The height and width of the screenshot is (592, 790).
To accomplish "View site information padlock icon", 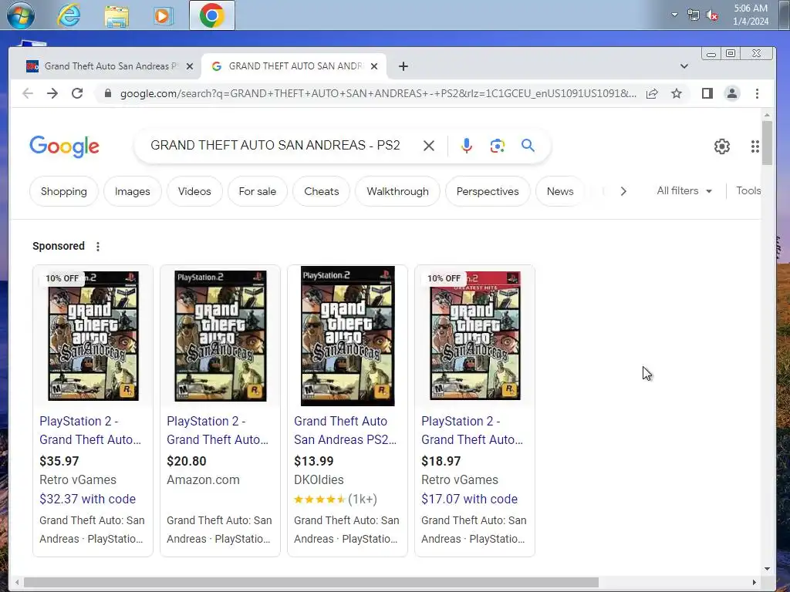I will coord(108,93).
